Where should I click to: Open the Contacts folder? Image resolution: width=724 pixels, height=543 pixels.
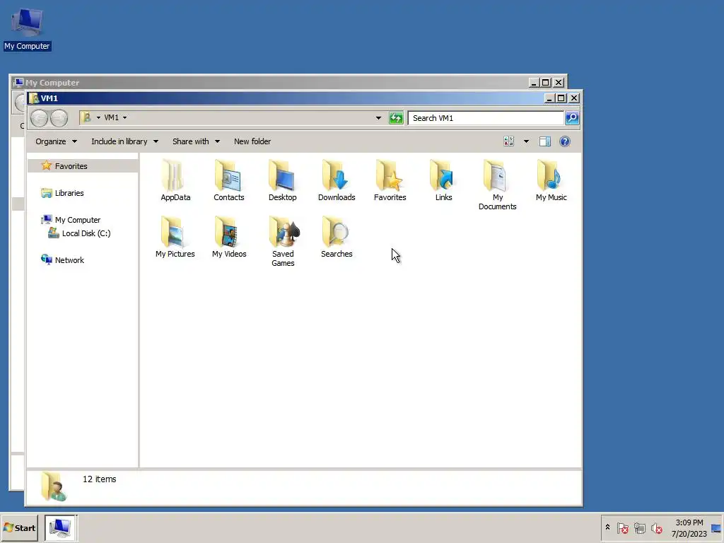228,180
